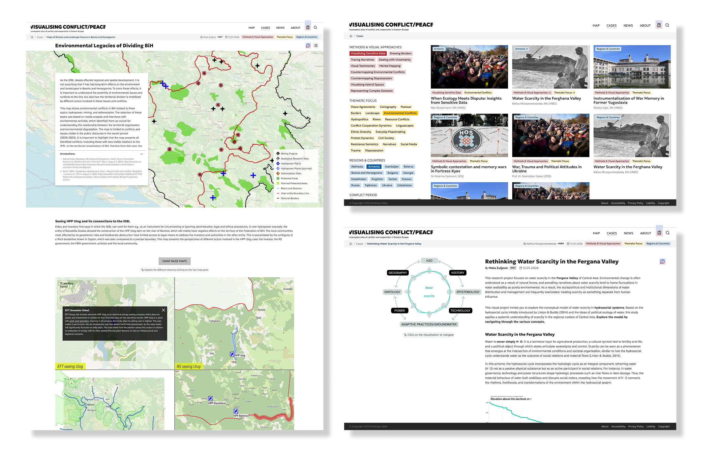Open Regions & Countries tag on Environmental Legacies page
Image resolution: width=715 pixels, height=451 pixels.
(307, 37)
